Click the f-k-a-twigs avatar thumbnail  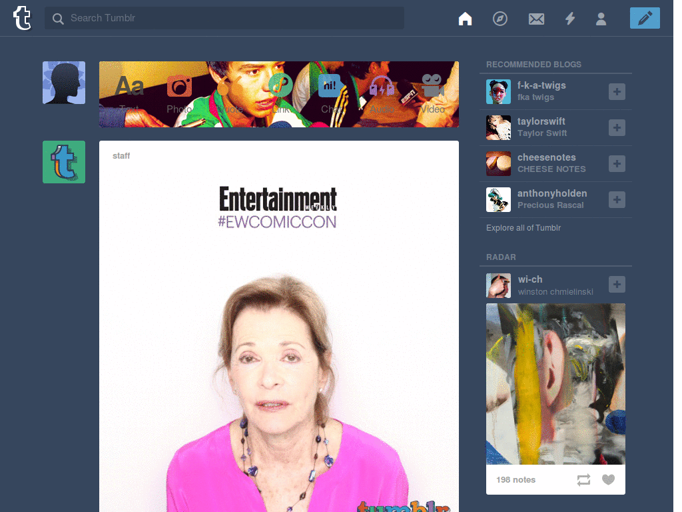(x=498, y=91)
